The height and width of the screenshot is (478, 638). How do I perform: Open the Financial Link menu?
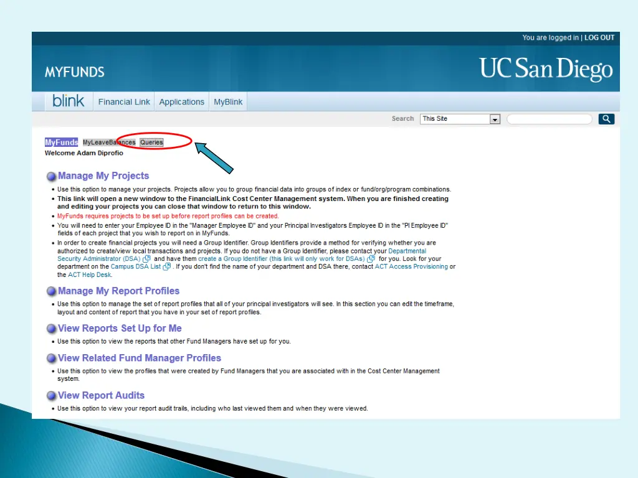pos(124,101)
